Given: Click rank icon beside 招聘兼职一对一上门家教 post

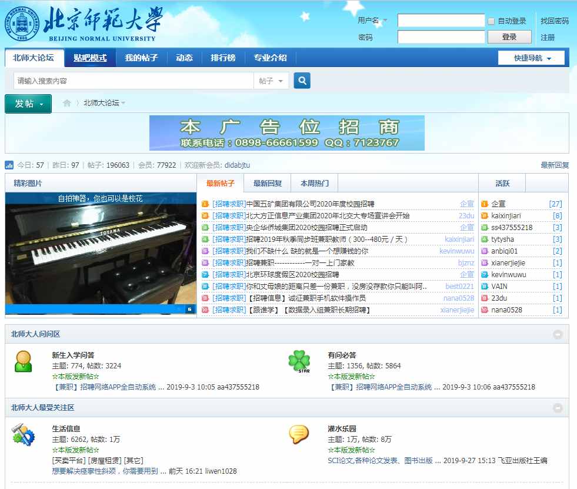Looking at the screenshot, I should coord(205,263).
